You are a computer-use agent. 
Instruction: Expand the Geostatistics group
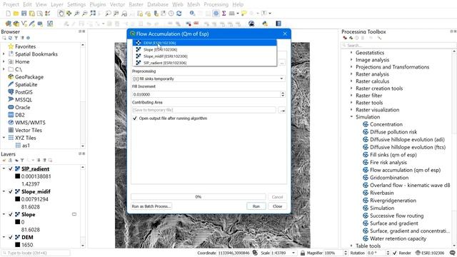point(351,52)
